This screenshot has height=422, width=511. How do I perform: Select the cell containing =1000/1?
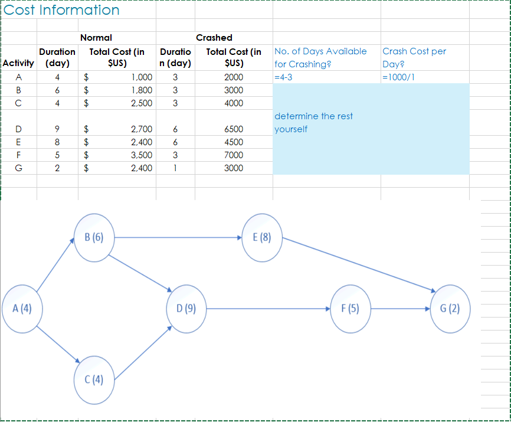tap(398, 77)
